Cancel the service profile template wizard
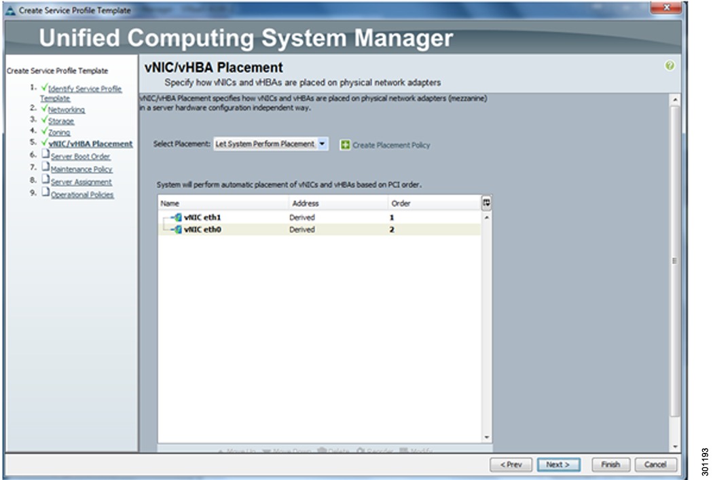Viewport: 713px width, 480px height. click(655, 464)
